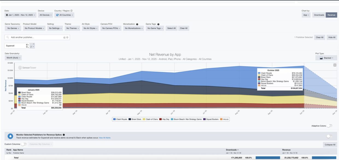Image resolution: width=339 pixels, height=160 pixels.
Task: Turn on revenue spike monitoring switch
Action: [329, 136]
